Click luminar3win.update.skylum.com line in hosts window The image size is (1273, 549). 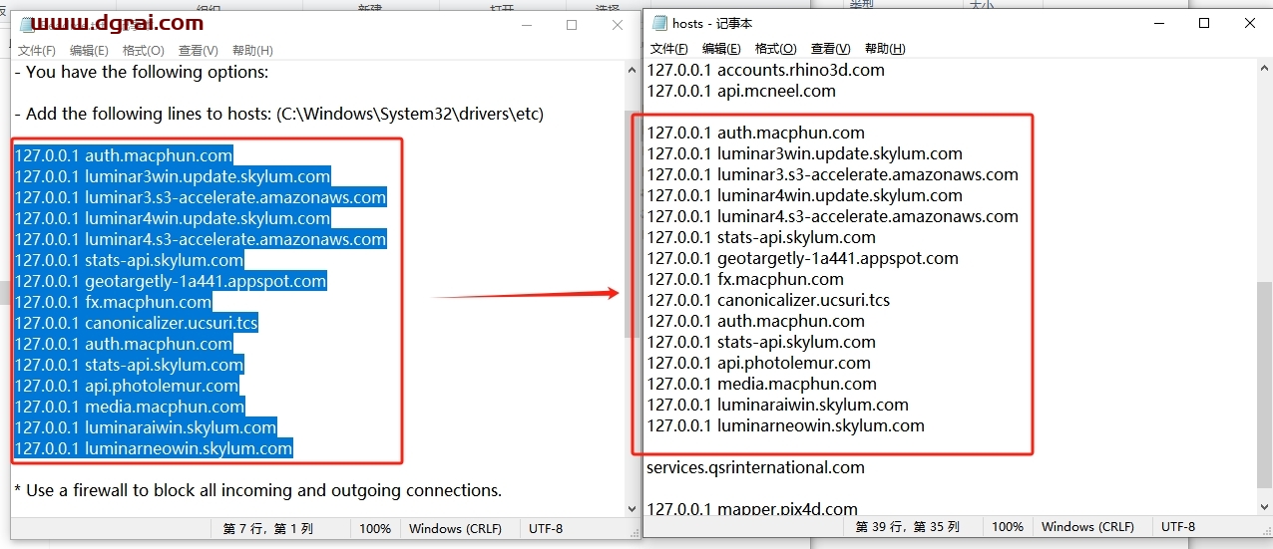[804, 153]
